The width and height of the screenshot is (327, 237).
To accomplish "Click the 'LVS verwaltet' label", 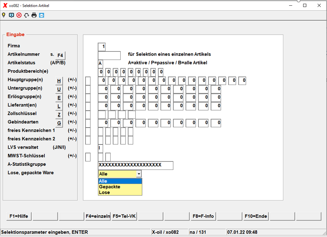I will click(x=23, y=147).
